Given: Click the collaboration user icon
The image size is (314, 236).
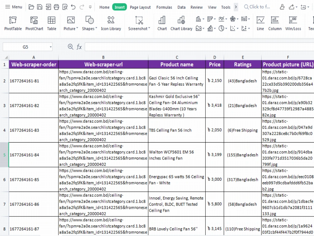Looking at the screenshot, I should 282,7.
